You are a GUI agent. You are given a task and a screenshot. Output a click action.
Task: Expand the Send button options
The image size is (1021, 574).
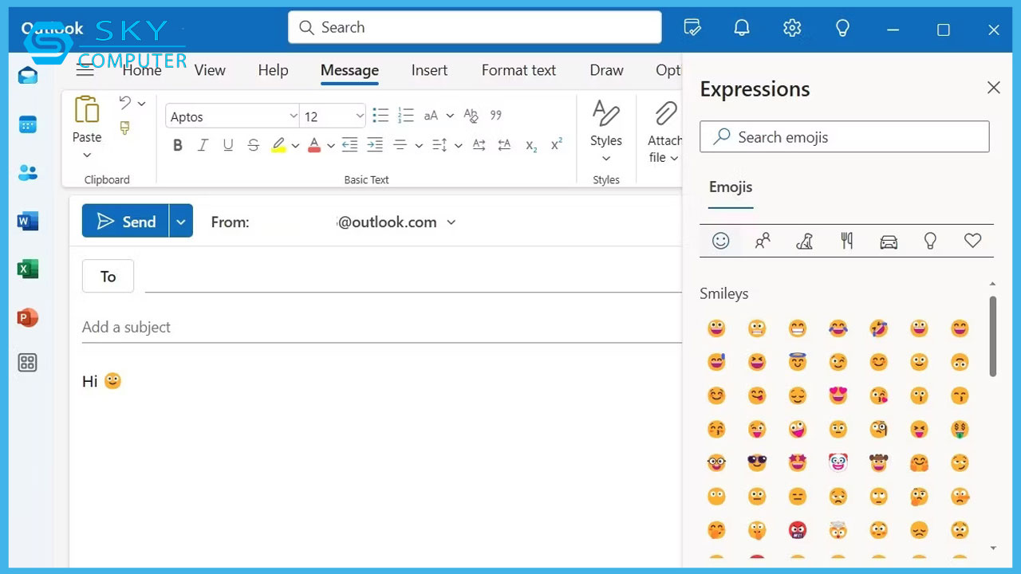point(180,221)
